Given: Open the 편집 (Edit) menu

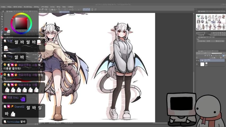Looking at the screenshot, I should coord(10,7).
